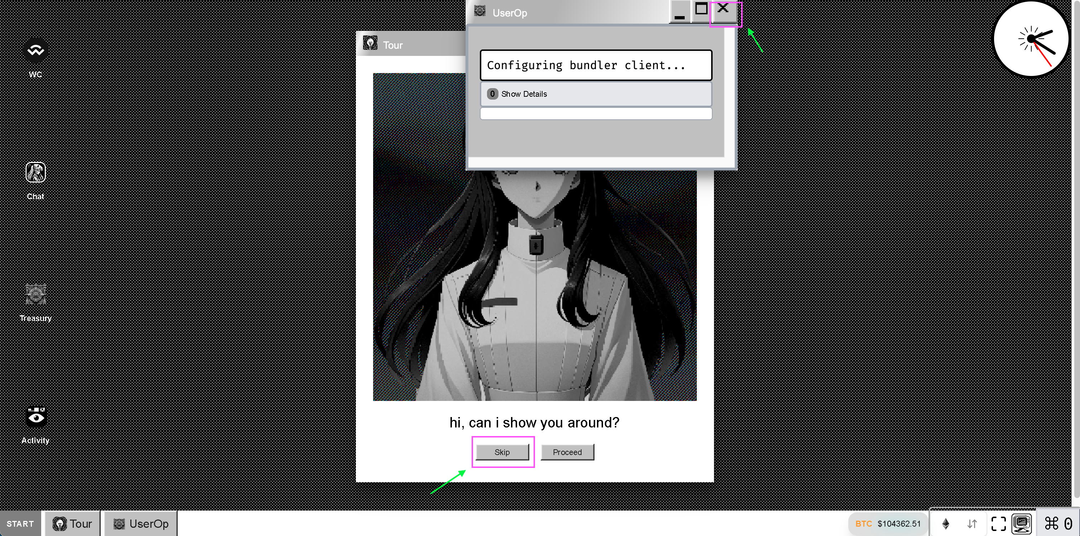Click the Proceed button in Tour
This screenshot has width=1080, height=536.
coord(568,451)
